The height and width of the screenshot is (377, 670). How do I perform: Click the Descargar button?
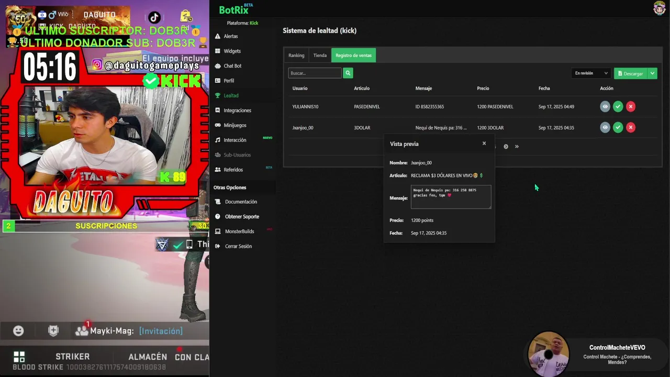point(630,73)
